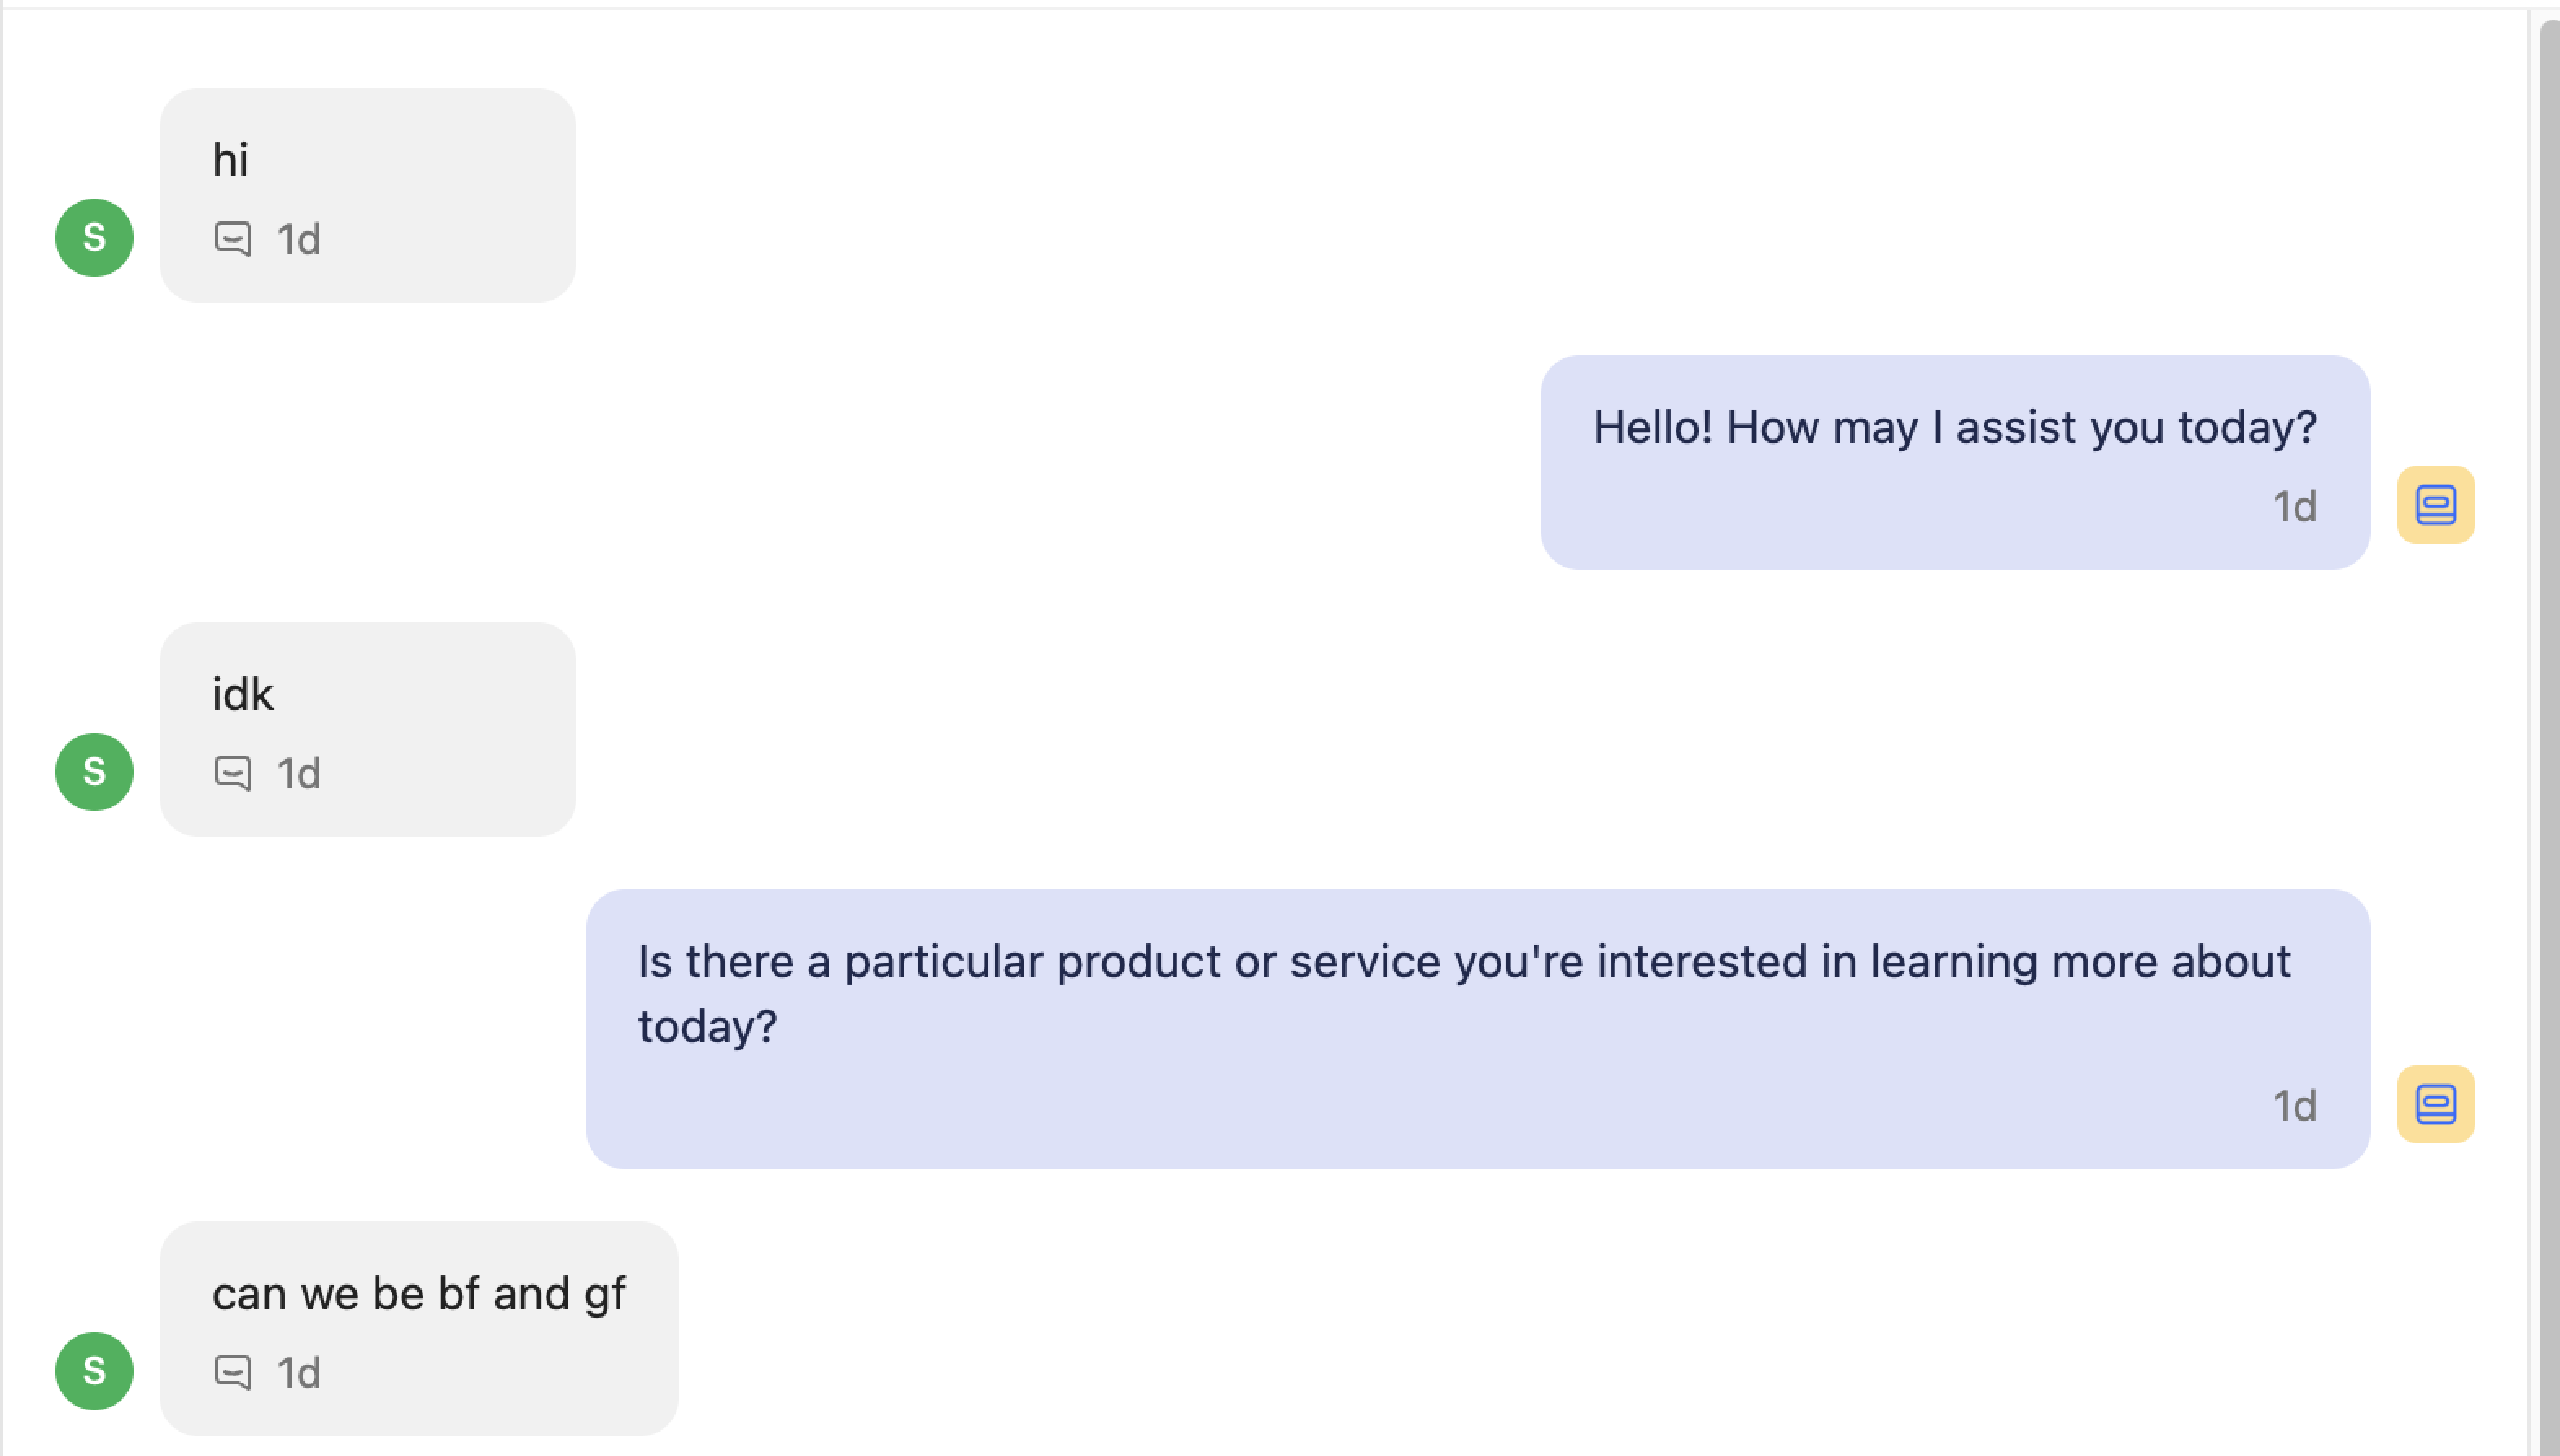Viewport: 2560px width, 1456px height.
Task: Click the S avatar beside the "bf and gf" message
Action: tap(94, 1371)
